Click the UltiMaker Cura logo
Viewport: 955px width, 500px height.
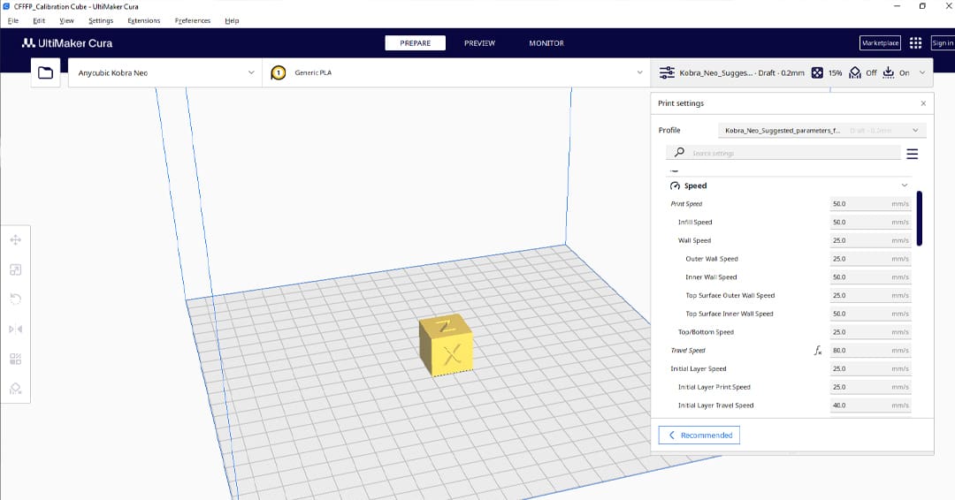67,43
